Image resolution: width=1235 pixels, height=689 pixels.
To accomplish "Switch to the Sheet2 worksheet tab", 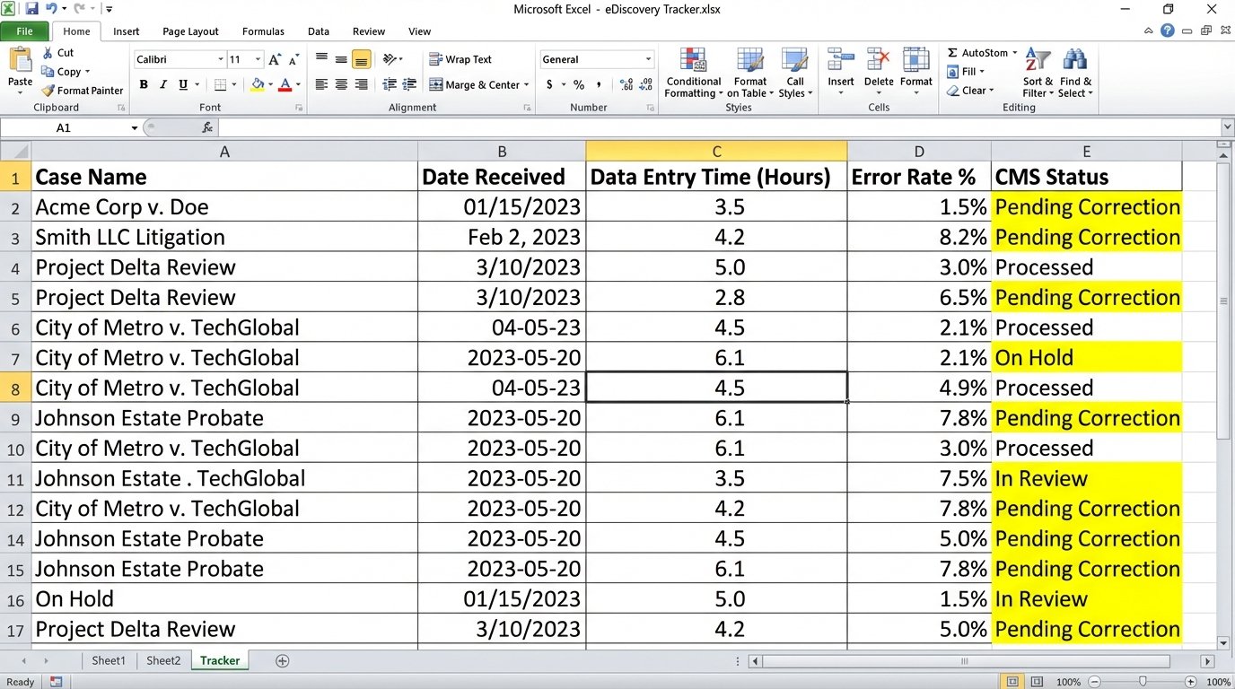I will 163,661.
